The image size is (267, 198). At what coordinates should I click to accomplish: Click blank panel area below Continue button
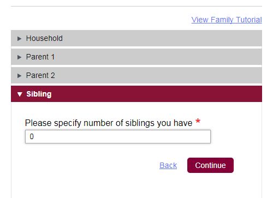point(137,187)
